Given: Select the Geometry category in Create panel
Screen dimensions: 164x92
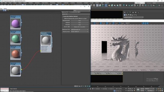Looking at the screenshot, I should 125,15.
